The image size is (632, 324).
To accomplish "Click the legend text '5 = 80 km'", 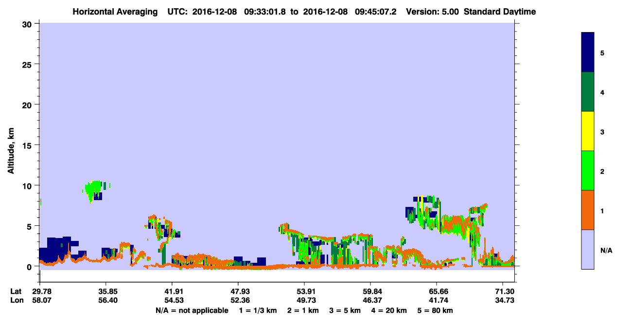I will click(x=435, y=310).
